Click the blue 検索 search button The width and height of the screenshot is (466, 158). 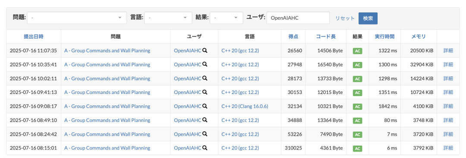(x=368, y=18)
